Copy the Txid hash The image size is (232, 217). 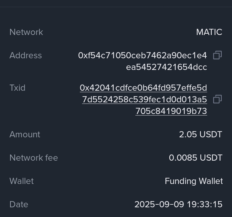217,99
